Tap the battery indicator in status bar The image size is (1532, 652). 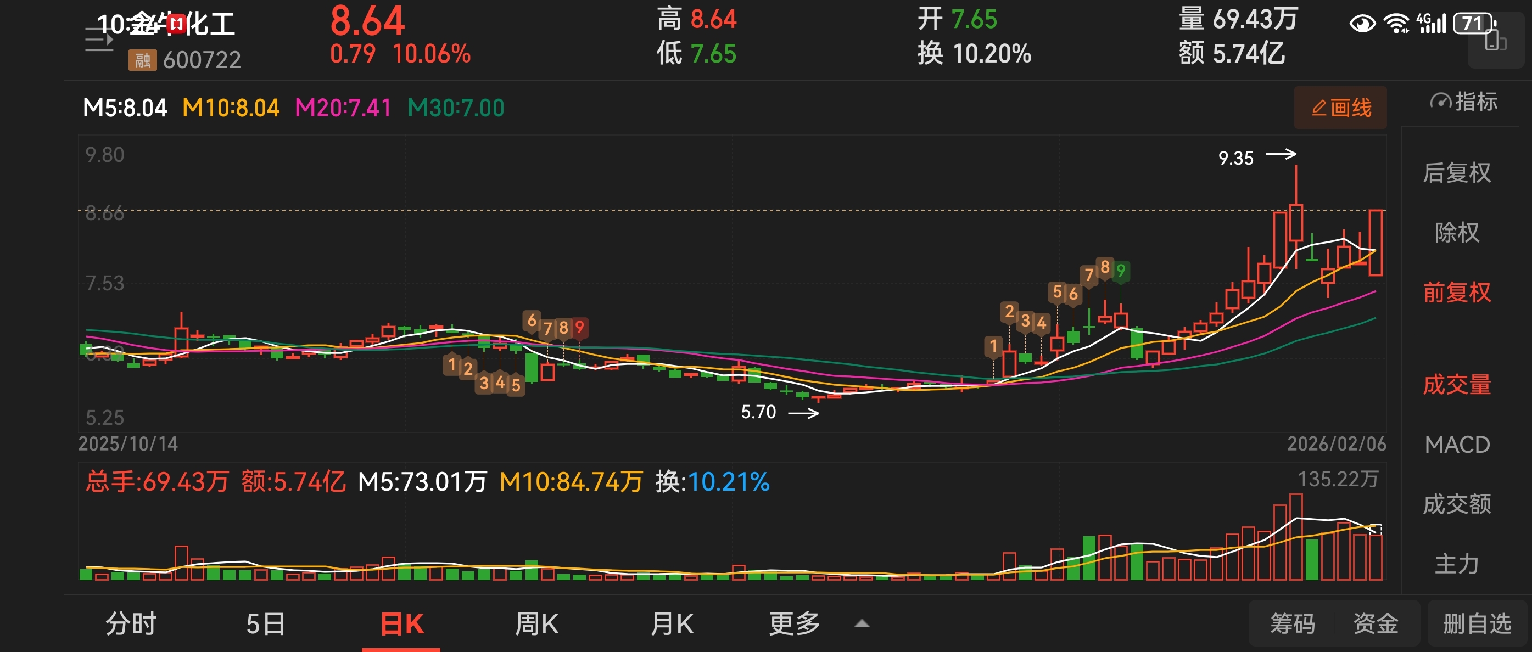click(x=1473, y=24)
